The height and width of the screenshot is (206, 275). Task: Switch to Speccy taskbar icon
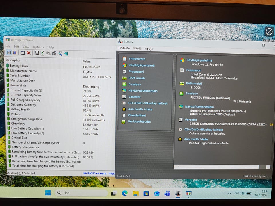pos(178,193)
